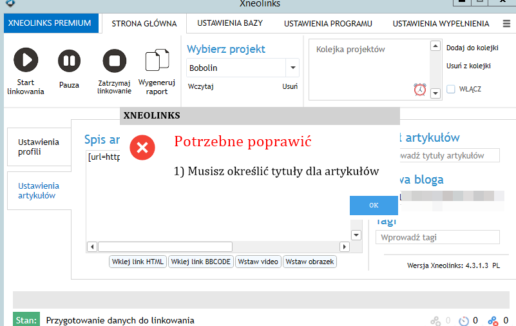Click the article list horizontal scrollbar
The width and height of the screenshot is (516, 326).
tap(165, 246)
